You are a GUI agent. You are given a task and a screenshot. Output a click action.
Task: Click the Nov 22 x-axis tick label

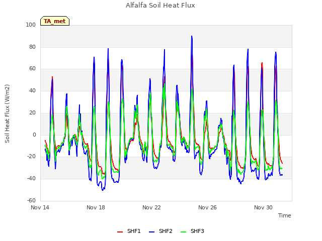[x=151, y=207]
